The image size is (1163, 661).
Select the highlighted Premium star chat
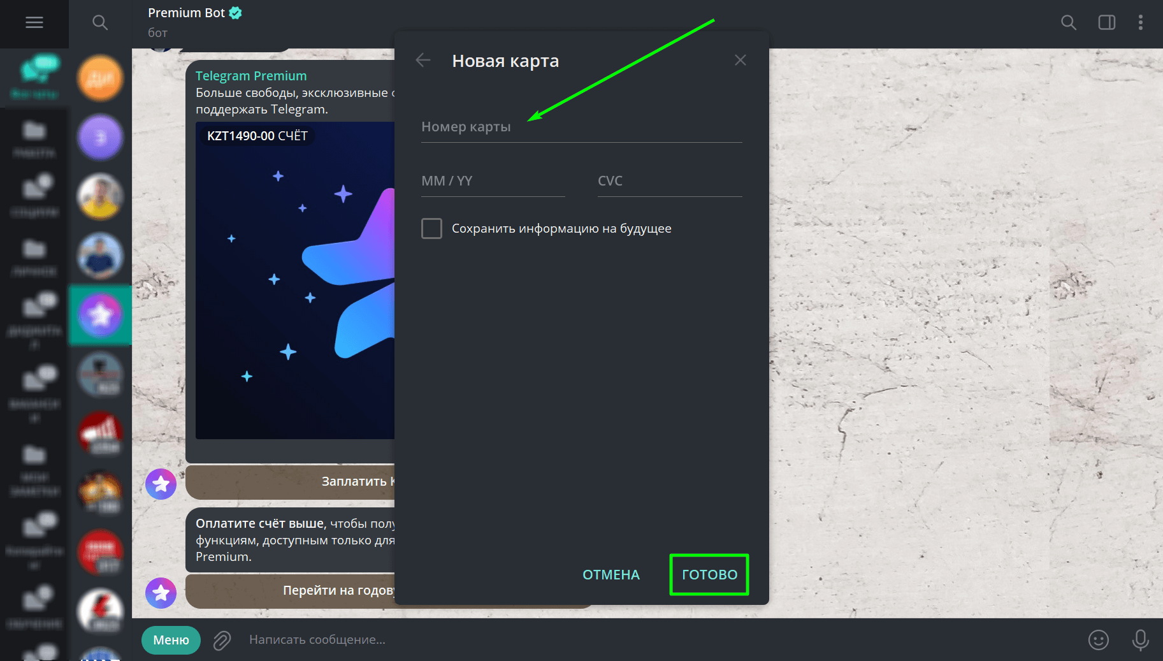[x=100, y=315]
